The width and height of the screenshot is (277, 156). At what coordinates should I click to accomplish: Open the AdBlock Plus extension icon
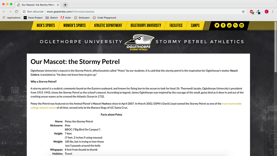(x=252, y=12)
